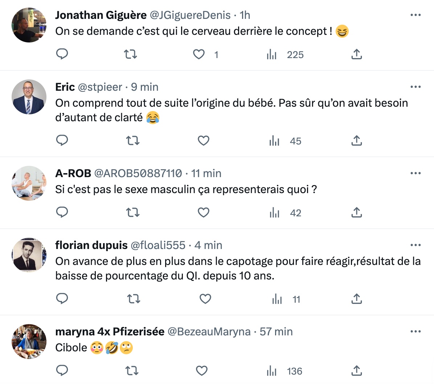View analytics on florian dupuis's tweet
The image size is (434, 384).
[x=277, y=299]
